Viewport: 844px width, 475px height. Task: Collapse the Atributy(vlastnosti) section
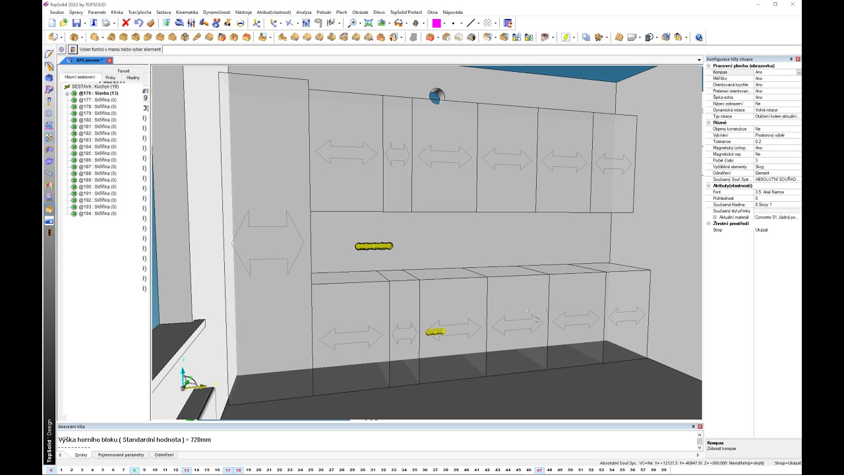(709, 185)
